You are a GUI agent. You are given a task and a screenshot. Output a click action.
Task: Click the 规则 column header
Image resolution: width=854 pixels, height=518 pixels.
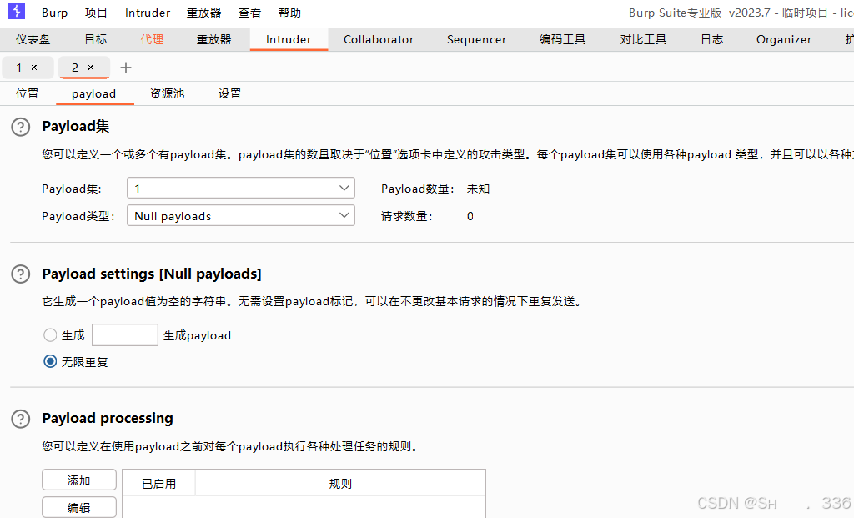point(340,484)
